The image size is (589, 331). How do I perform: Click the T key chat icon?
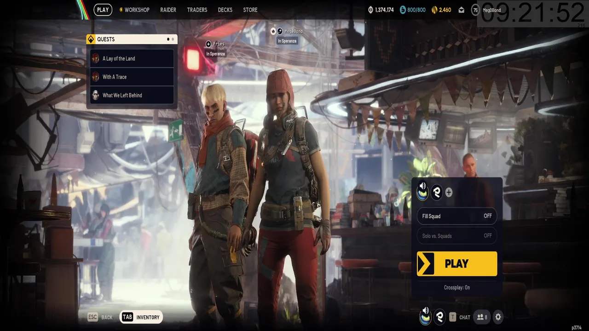(453, 317)
